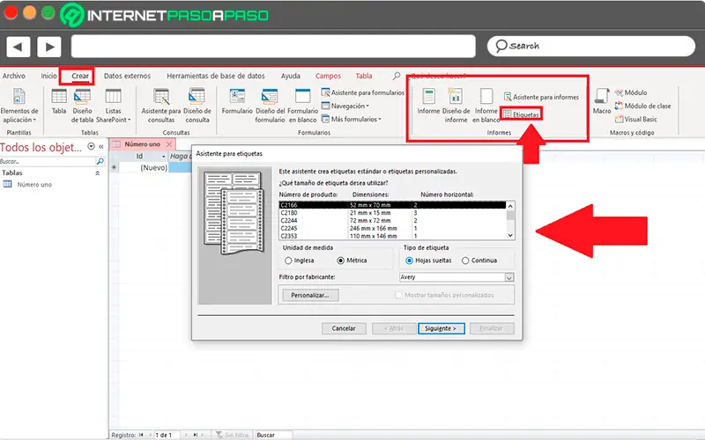Click the Finalizar button
The height and width of the screenshot is (440, 705).
coord(492,328)
